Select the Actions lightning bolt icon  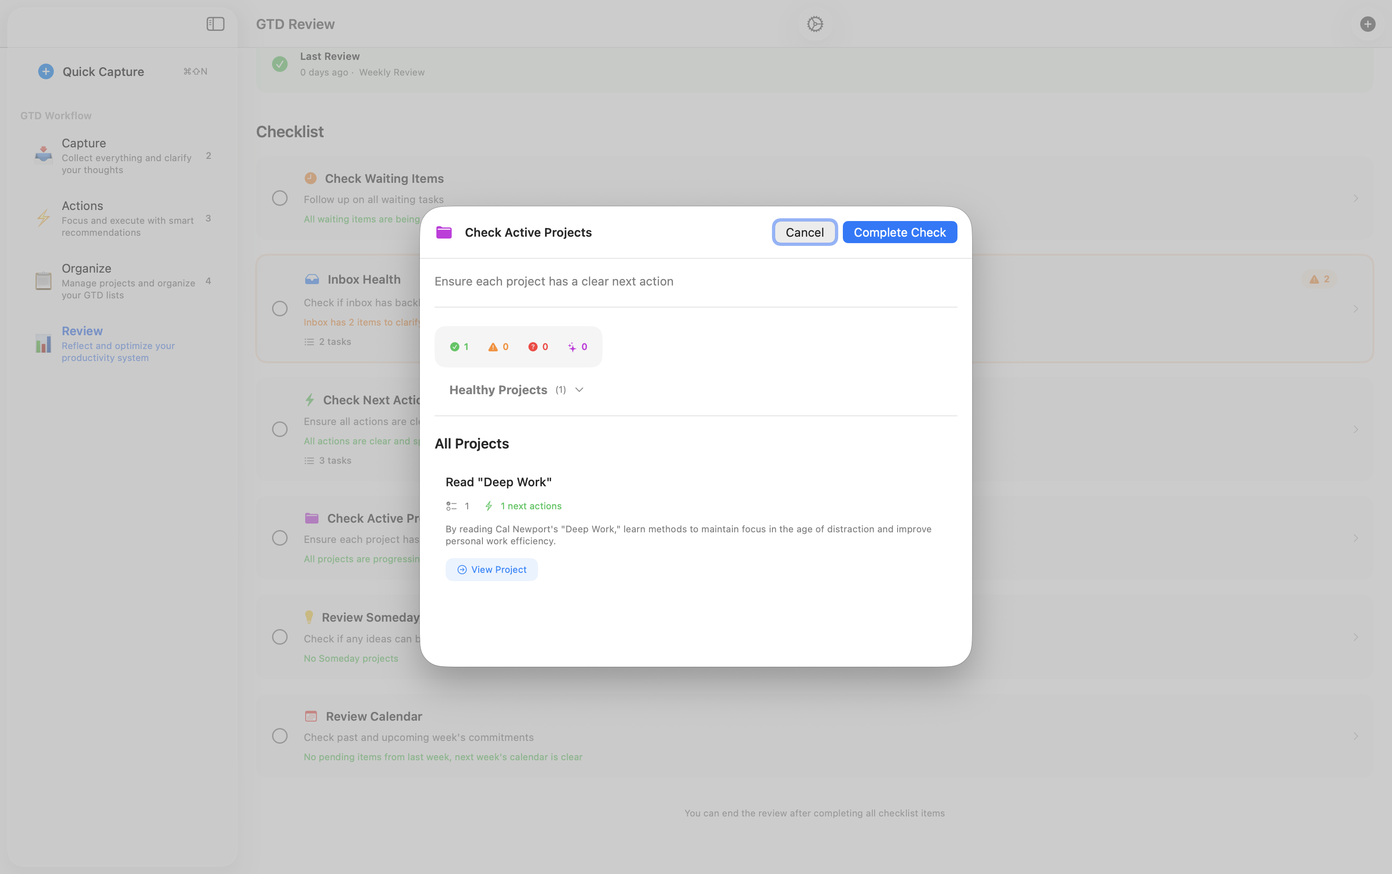(43, 217)
